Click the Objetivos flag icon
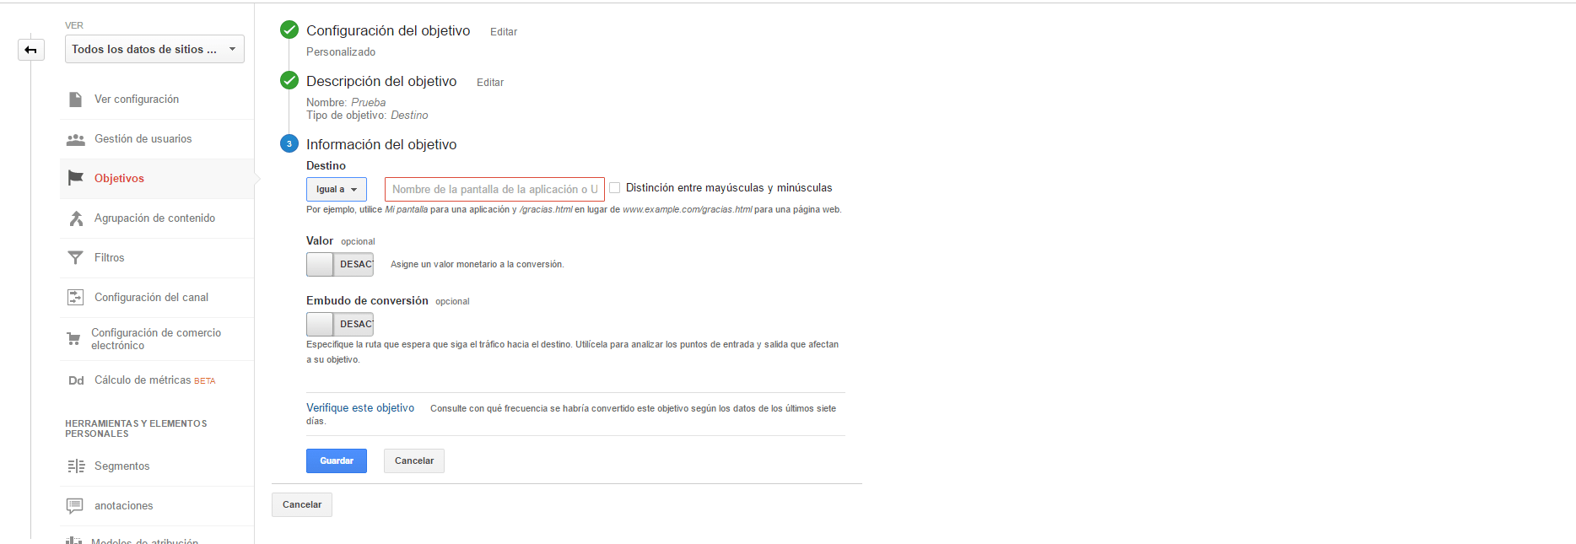This screenshot has width=1576, height=544. click(x=75, y=178)
